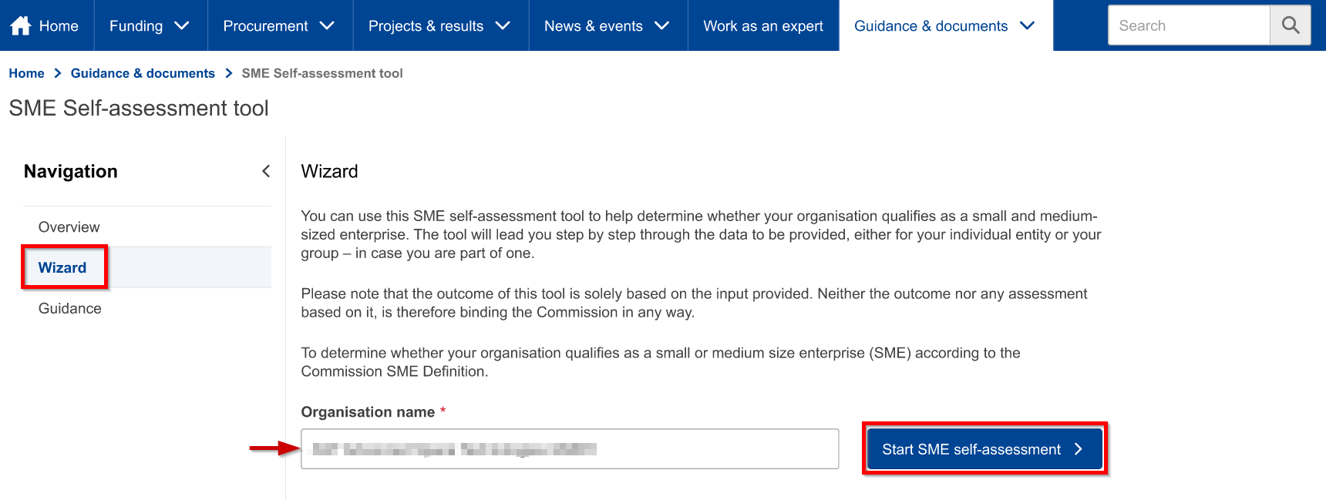1326x500 pixels.
Task: Click the News & events chevron
Action: [661, 25]
